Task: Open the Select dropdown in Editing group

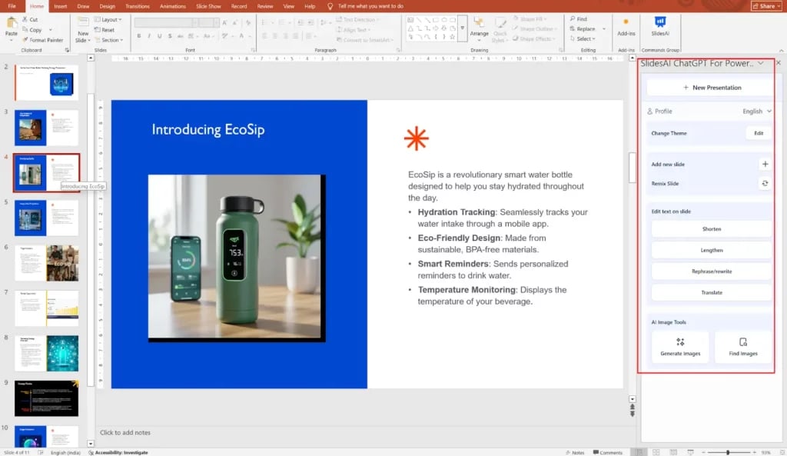Action: 584,39
